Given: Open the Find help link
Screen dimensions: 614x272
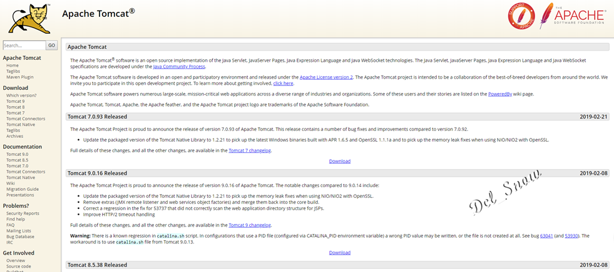Looking at the screenshot, I should [x=16, y=220].
